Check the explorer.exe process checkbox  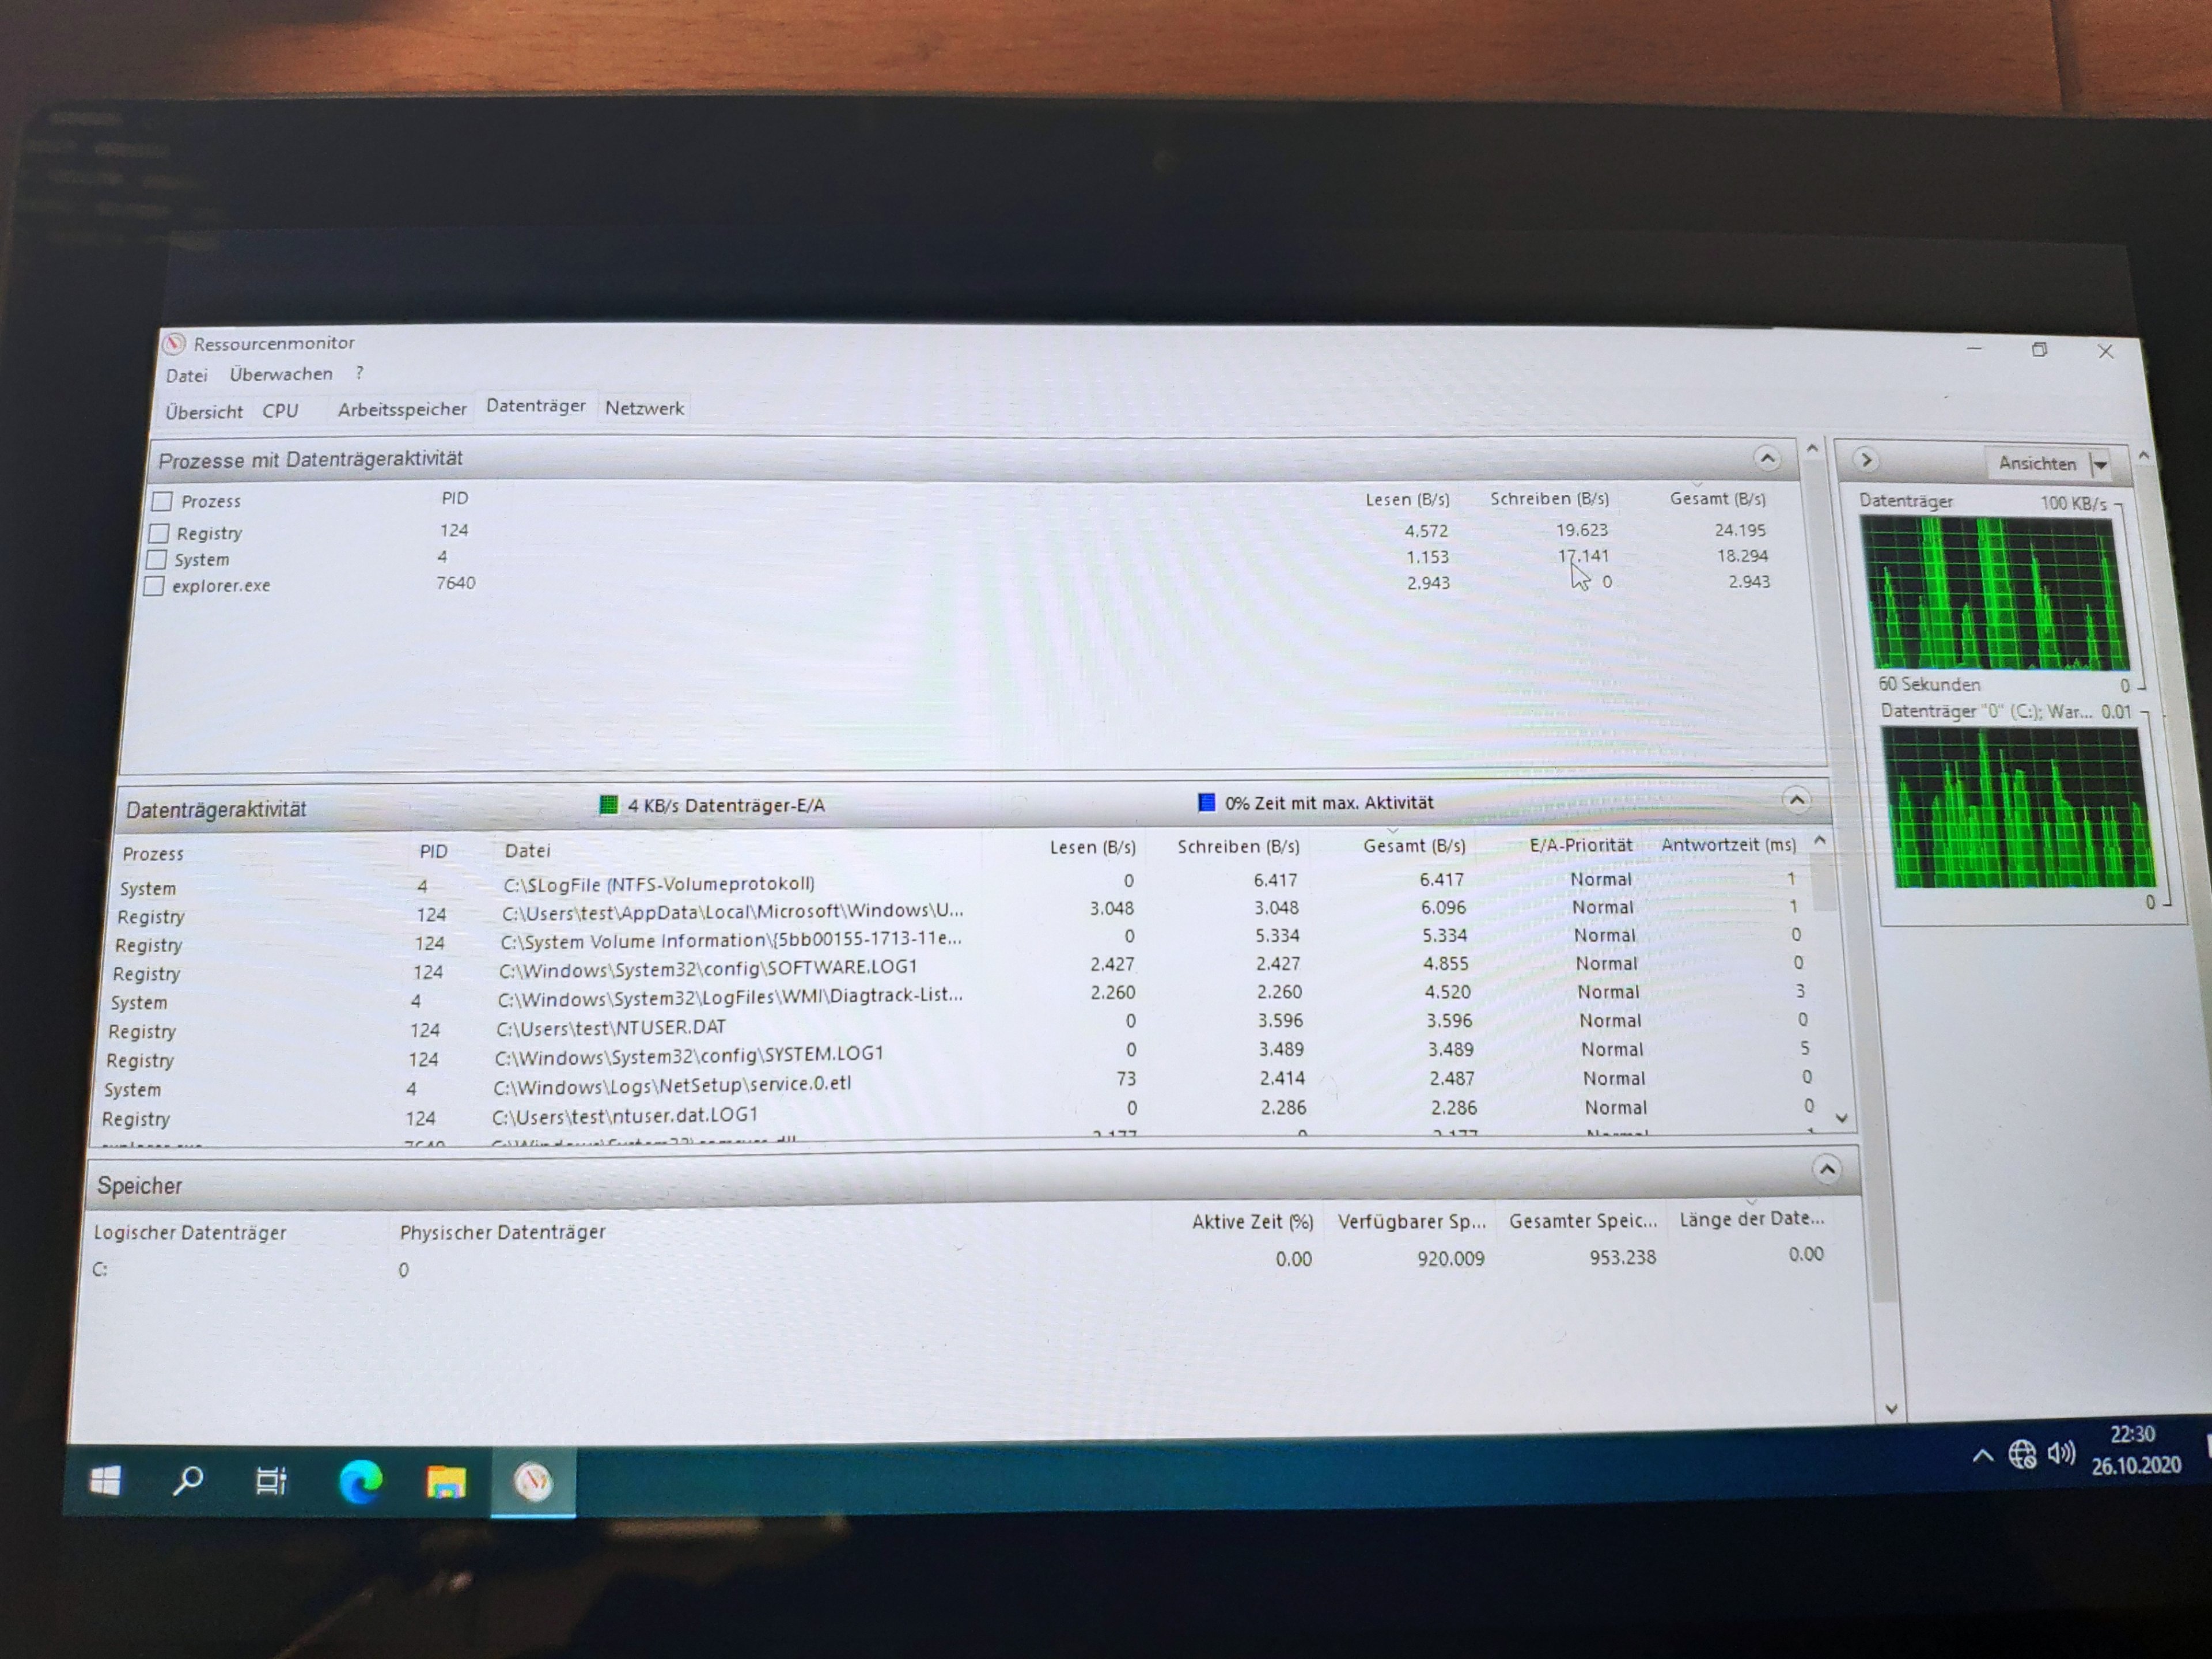point(154,586)
